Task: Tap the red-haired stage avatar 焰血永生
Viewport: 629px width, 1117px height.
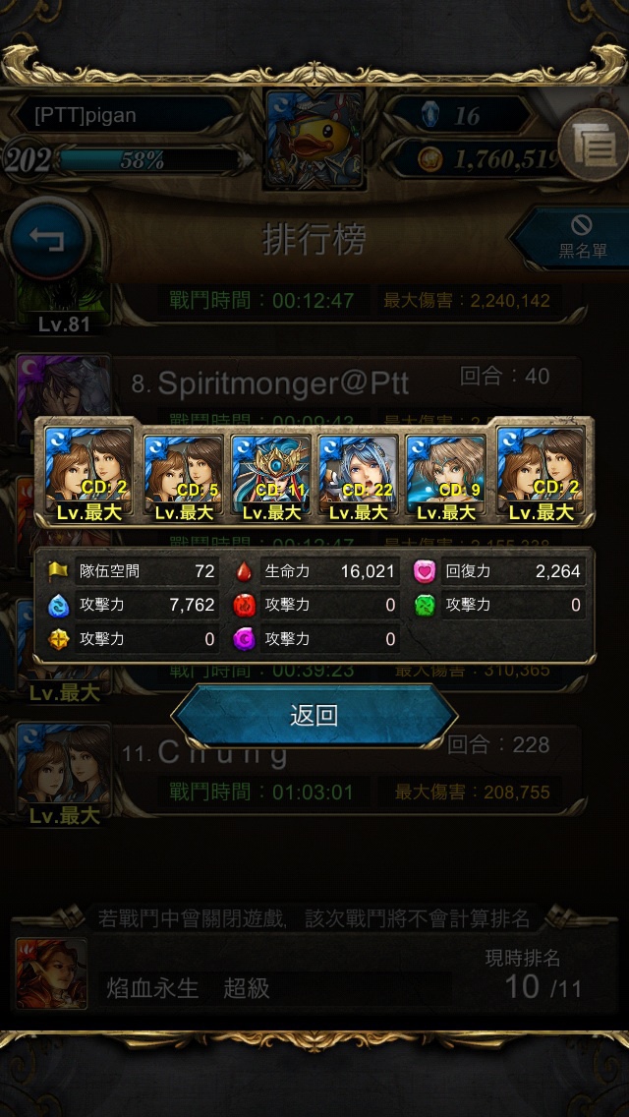Action: [x=51, y=973]
